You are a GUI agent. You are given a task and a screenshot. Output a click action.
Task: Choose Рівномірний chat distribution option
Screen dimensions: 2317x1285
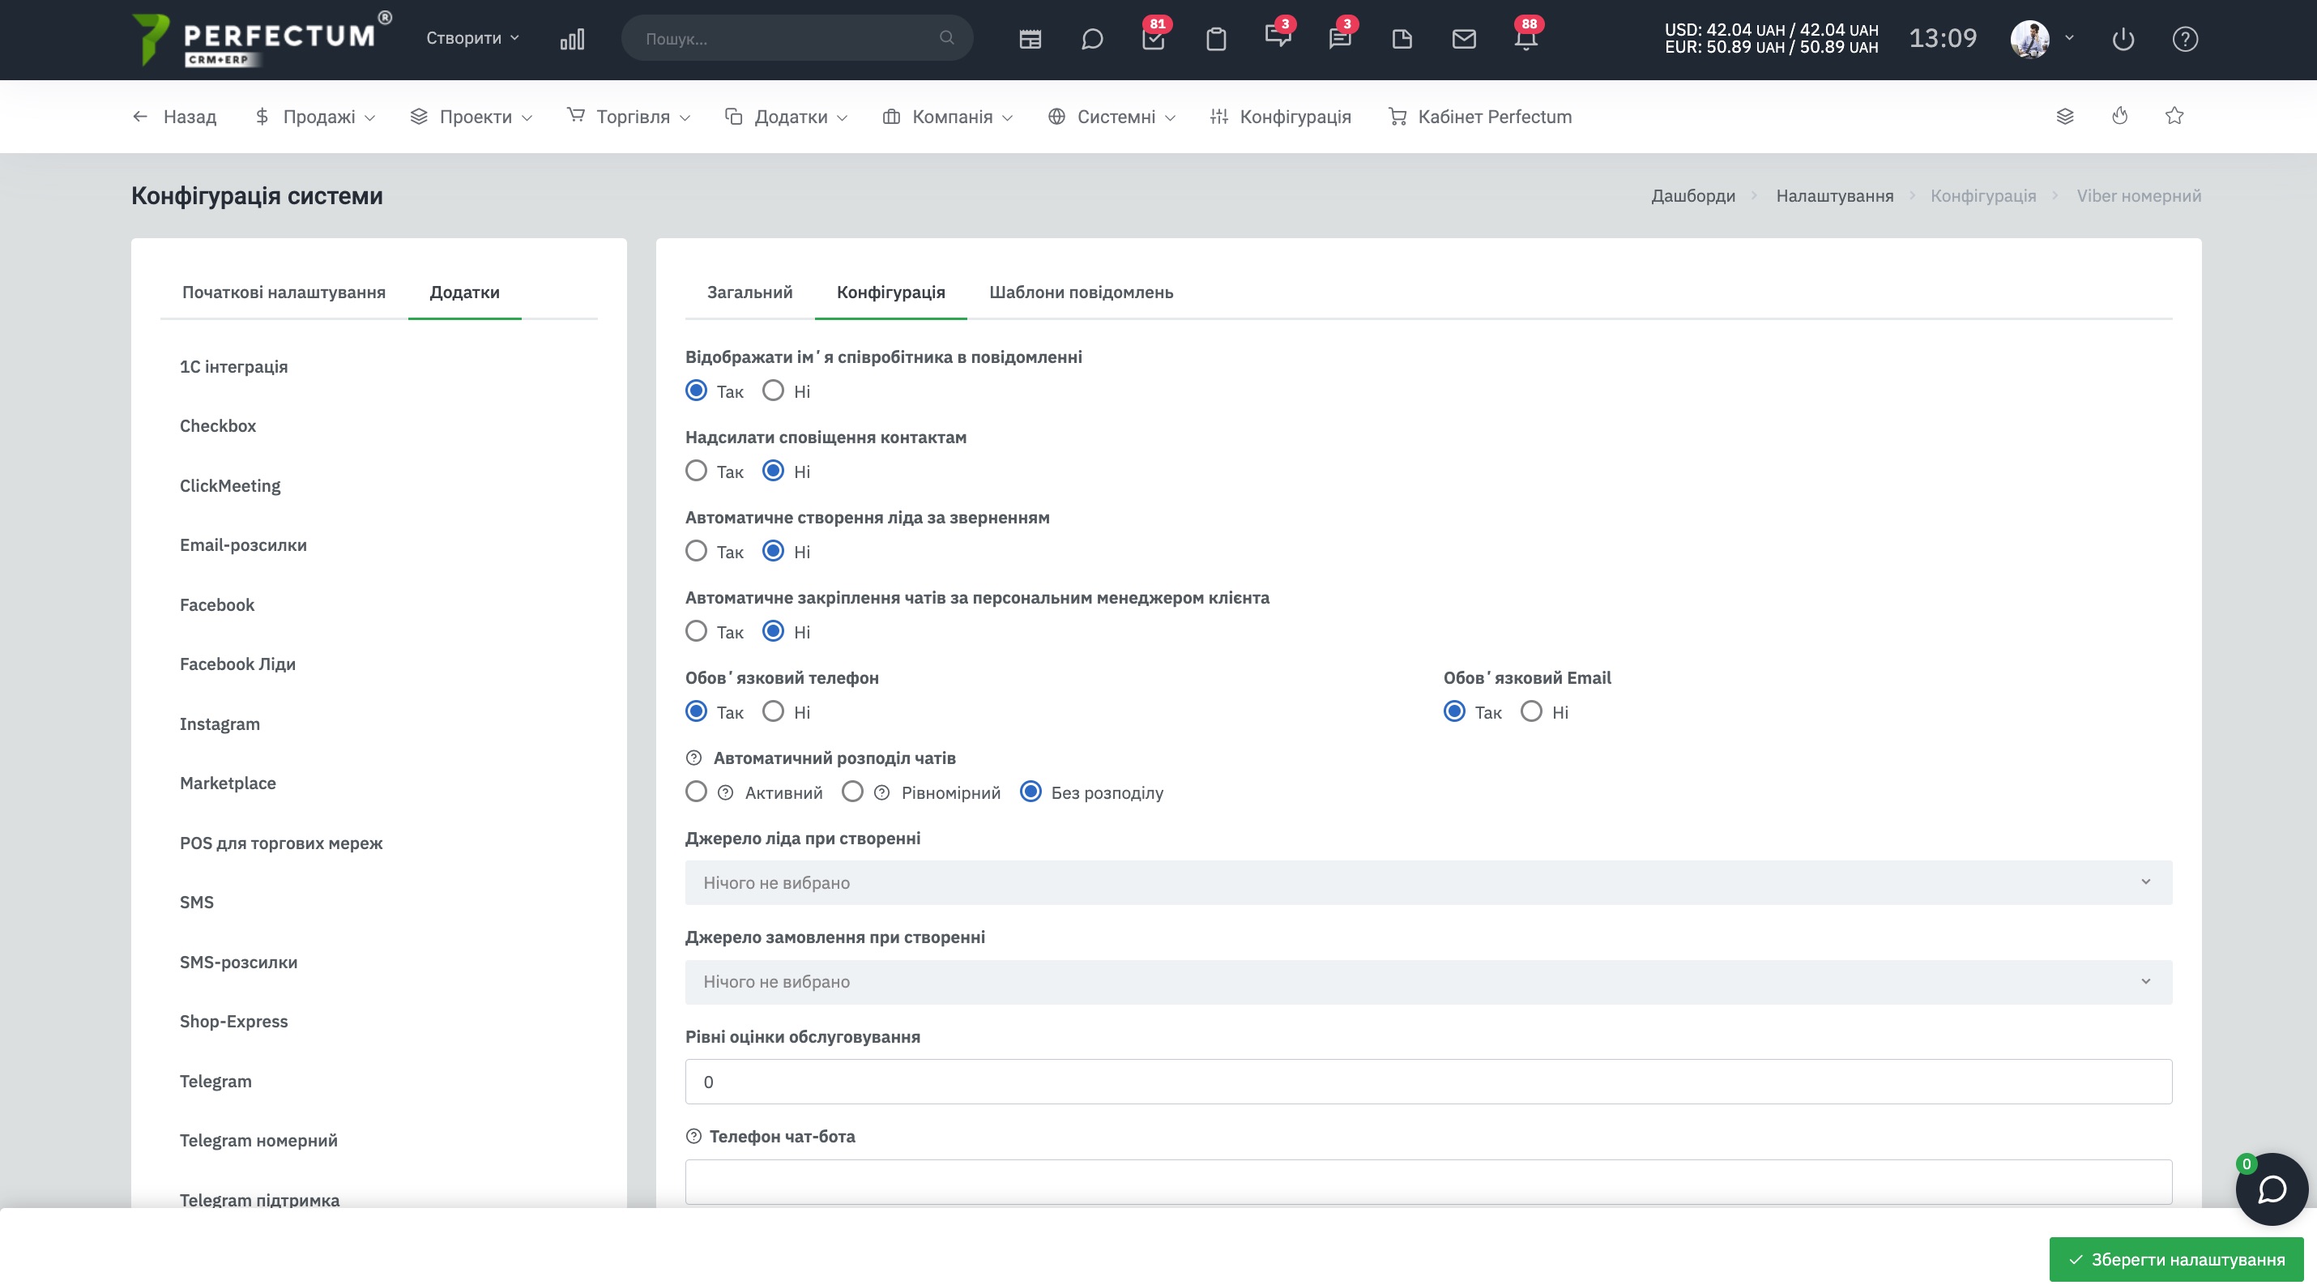tap(853, 792)
